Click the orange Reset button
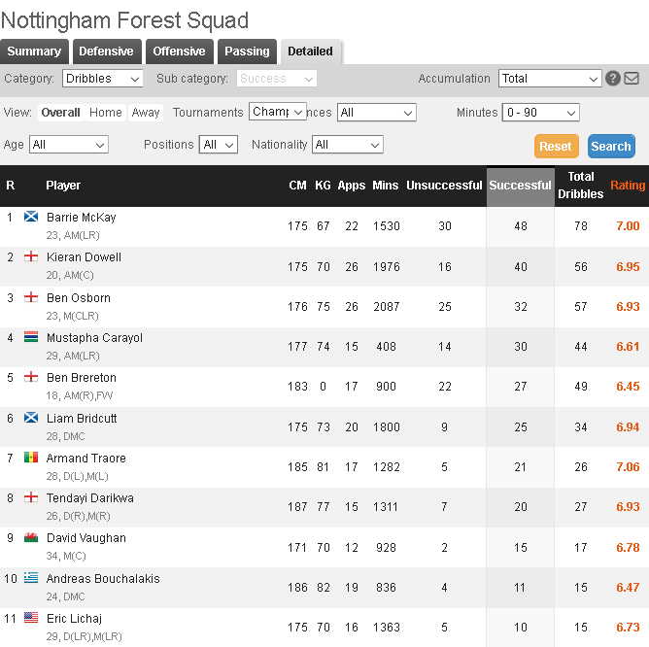Viewport: 649px width, 647px height. pos(556,146)
